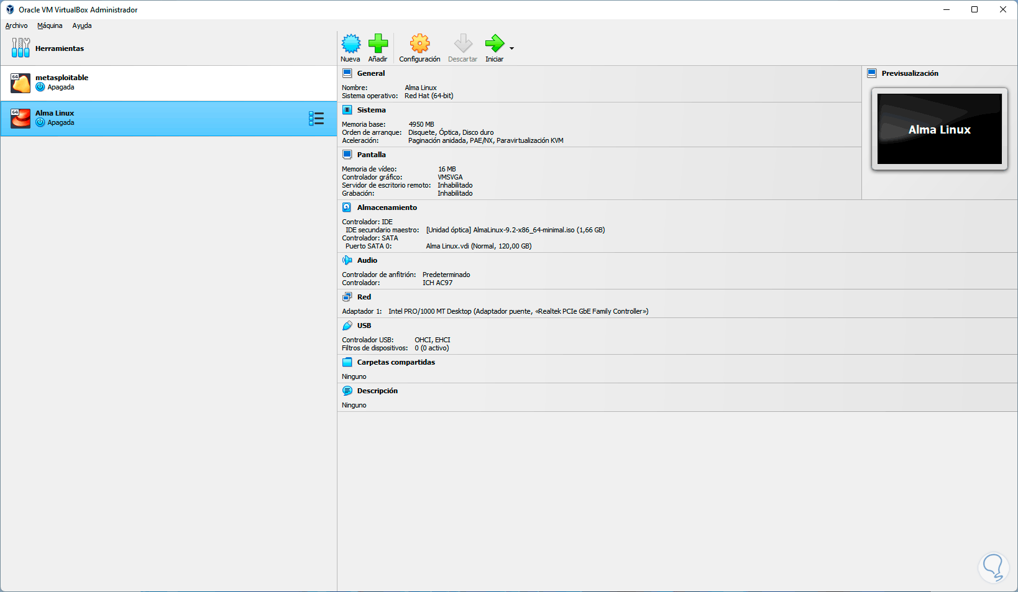
Task: Click the Nombre value Alma Linux
Action: pyautogui.click(x=421, y=88)
